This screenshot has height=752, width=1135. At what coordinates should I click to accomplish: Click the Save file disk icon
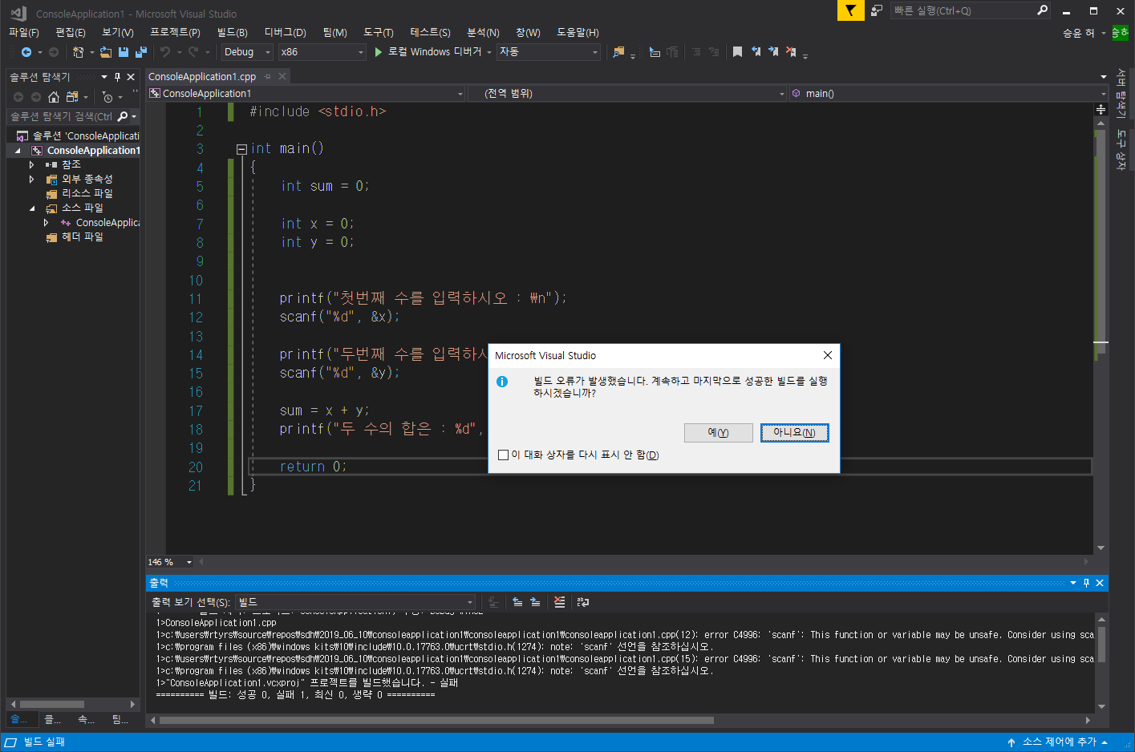coord(124,52)
